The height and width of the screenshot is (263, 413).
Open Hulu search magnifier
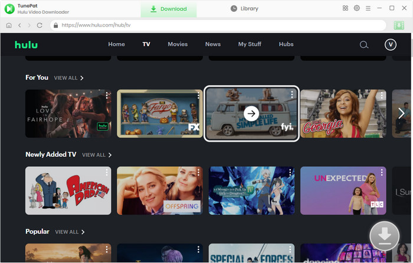point(364,45)
